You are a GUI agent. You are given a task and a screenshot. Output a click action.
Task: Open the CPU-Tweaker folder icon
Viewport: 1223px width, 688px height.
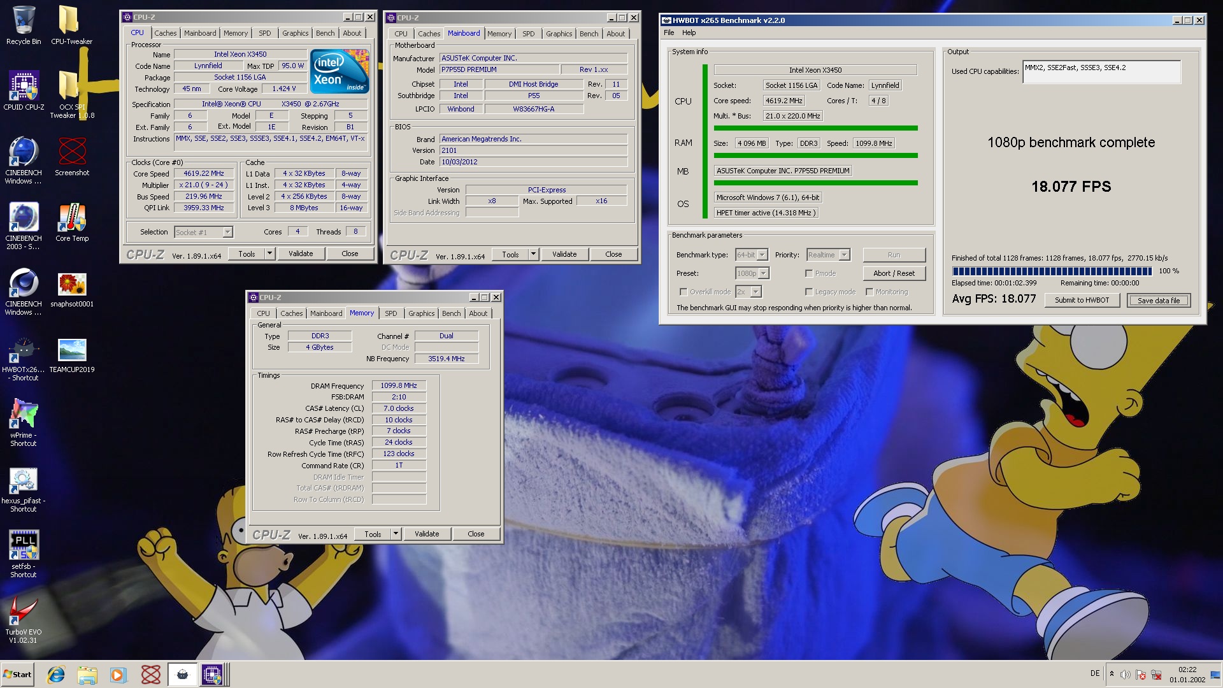[x=71, y=25]
